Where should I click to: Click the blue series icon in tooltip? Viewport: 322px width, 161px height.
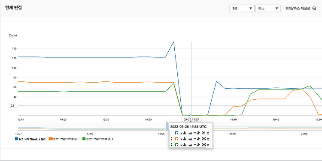176,133
